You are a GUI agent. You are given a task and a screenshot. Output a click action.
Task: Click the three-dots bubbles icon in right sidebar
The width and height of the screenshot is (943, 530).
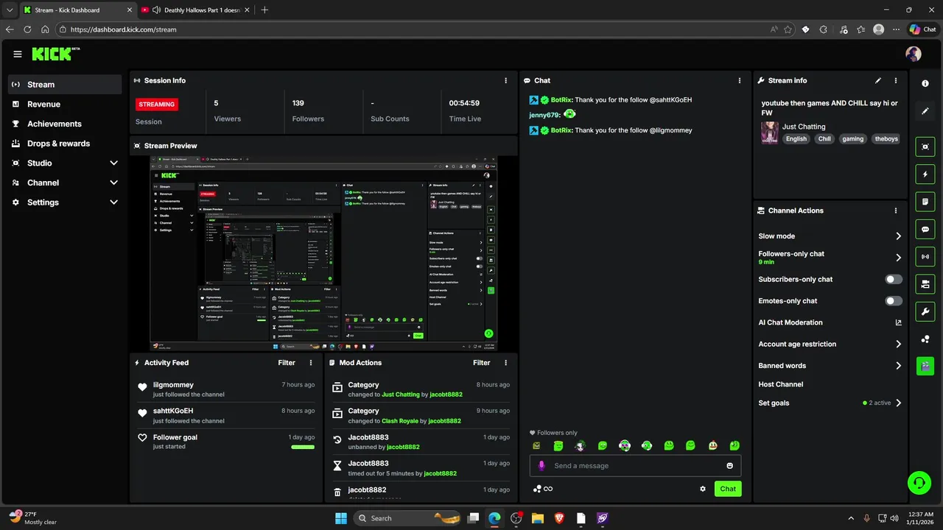925,339
